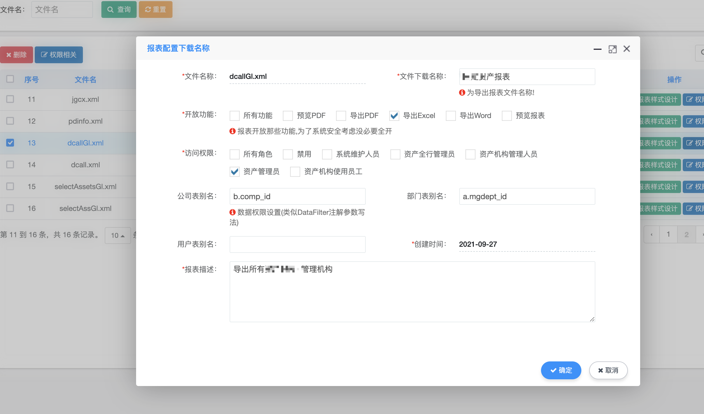Check 资产全行管理员 role checkbox
Screen dimensions: 704x414
(395, 154)
